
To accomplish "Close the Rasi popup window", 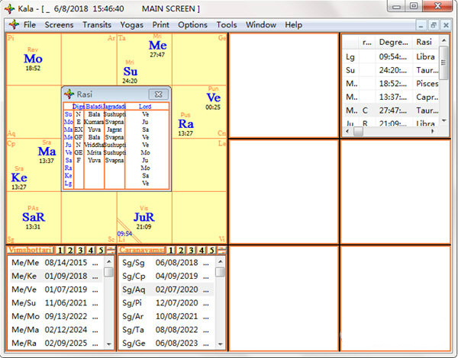I will pos(159,94).
